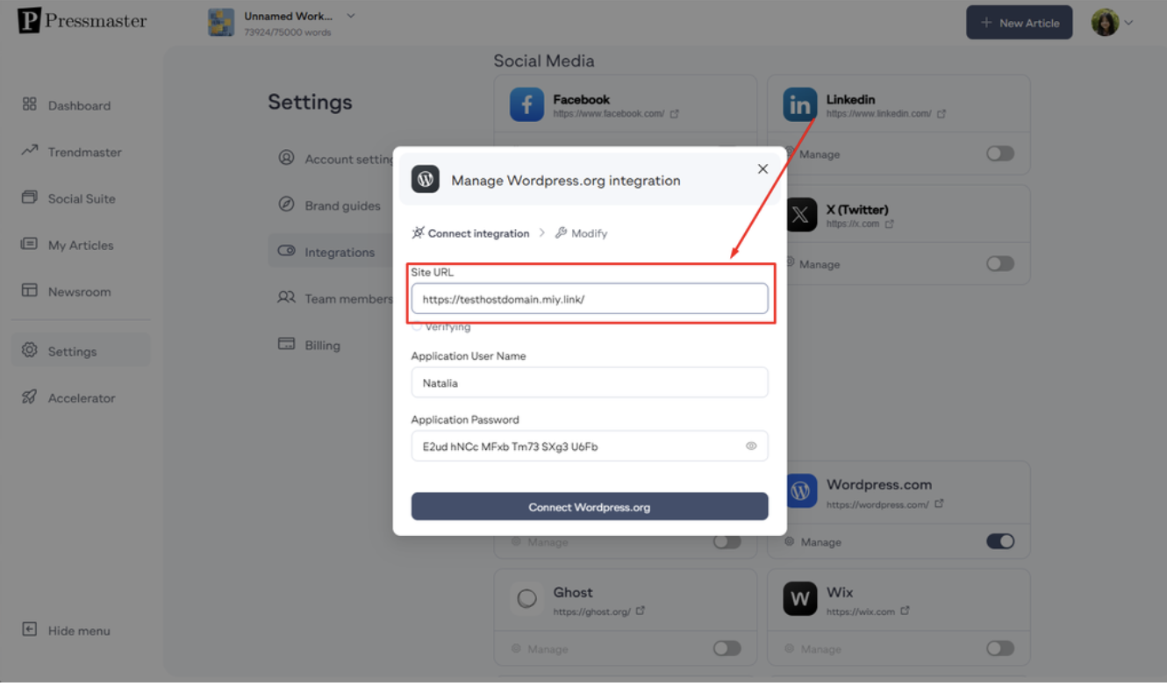Select the Integrations settings tab
The image size is (1167, 686).
[x=340, y=252]
